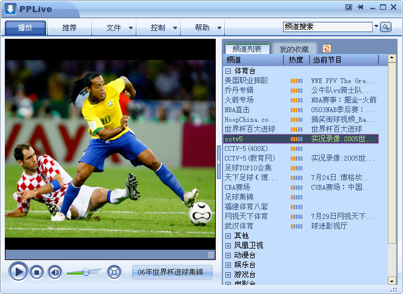The width and height of the screenshot is (403, 294).
Task: Click channel list scrollbar up arrow
Action: click(x=391, y=58)
